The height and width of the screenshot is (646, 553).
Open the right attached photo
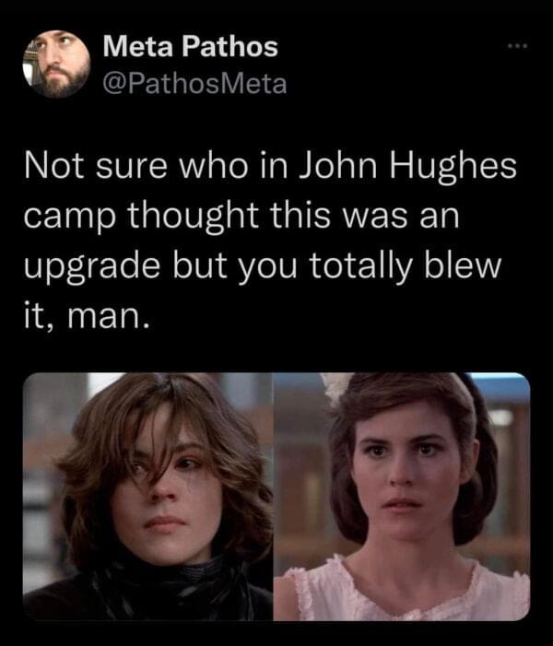click(x=402, y=496)
